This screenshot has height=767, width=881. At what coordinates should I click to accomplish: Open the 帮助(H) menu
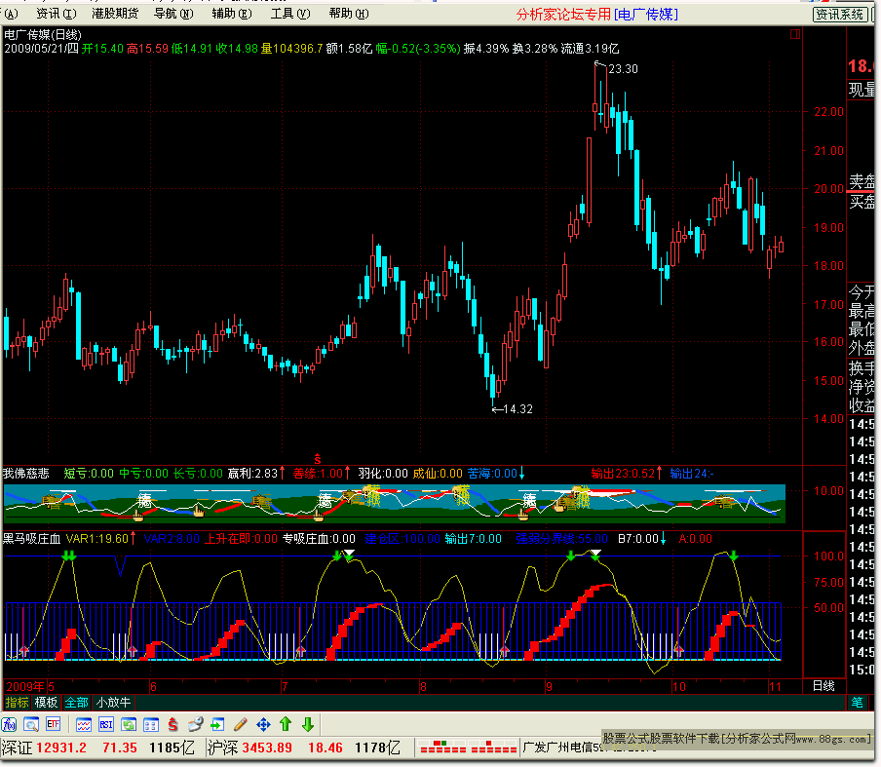click(x=349, y=14)
